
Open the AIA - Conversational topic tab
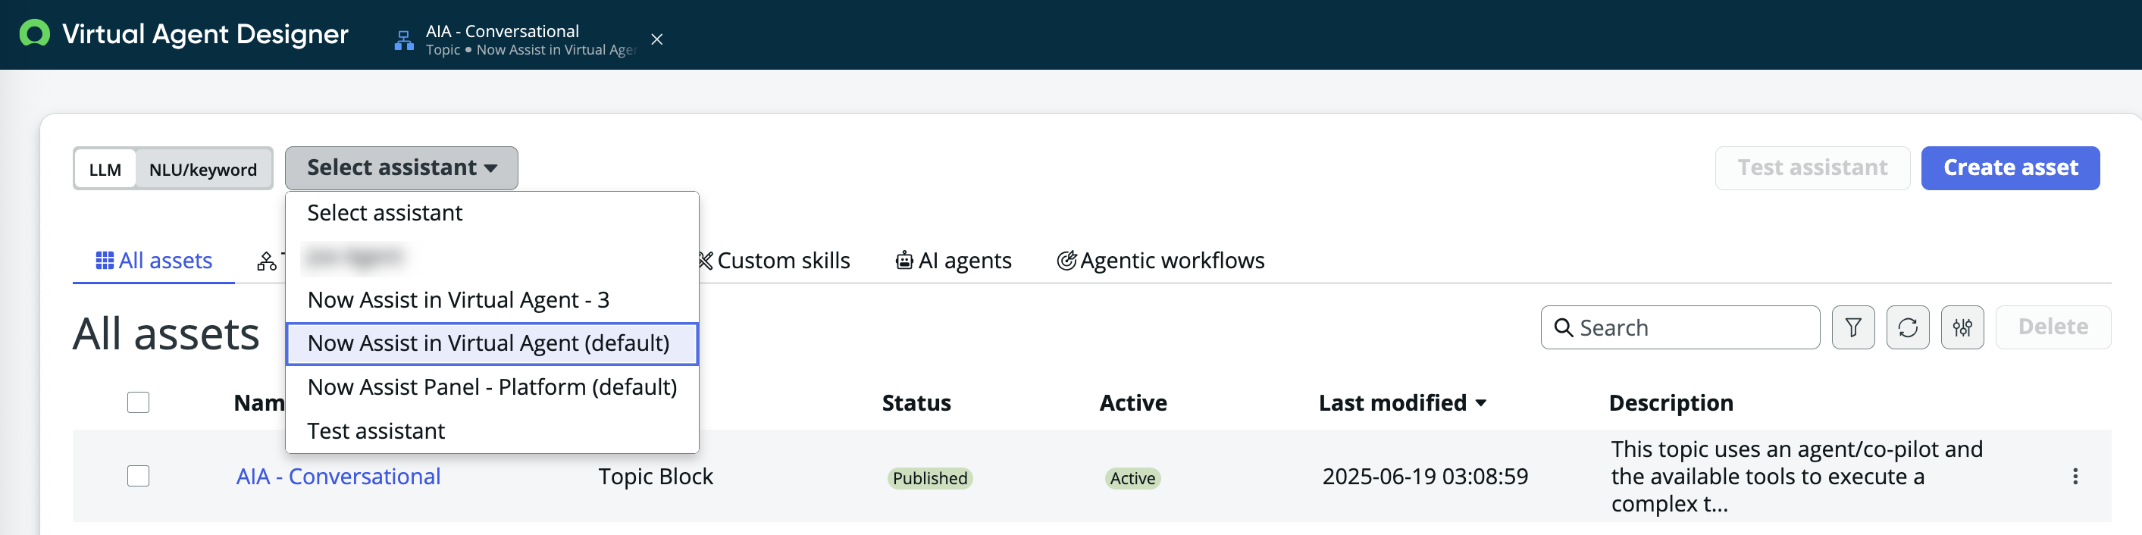coord(530,40)
